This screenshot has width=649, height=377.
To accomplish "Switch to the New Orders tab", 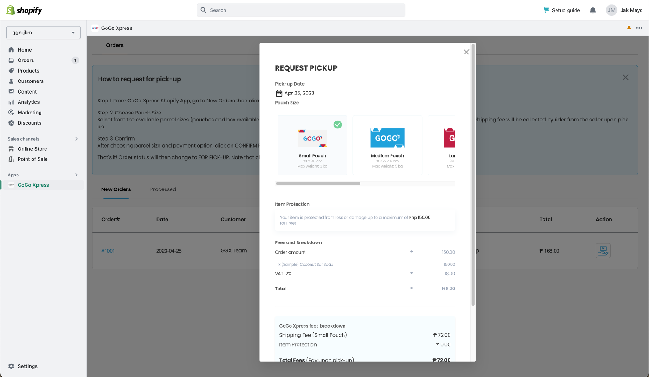I will click(116, 189).
